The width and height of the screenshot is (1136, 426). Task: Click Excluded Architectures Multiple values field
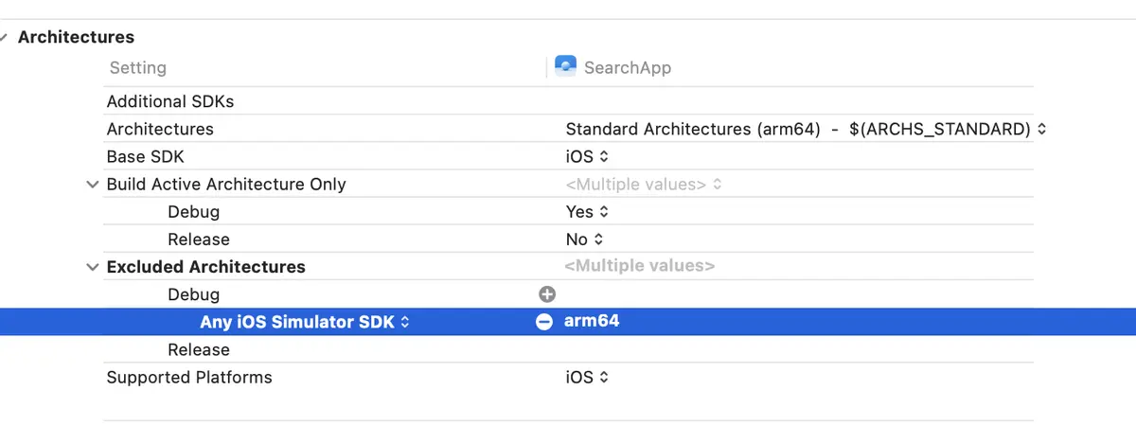click(x=639, y=267)
